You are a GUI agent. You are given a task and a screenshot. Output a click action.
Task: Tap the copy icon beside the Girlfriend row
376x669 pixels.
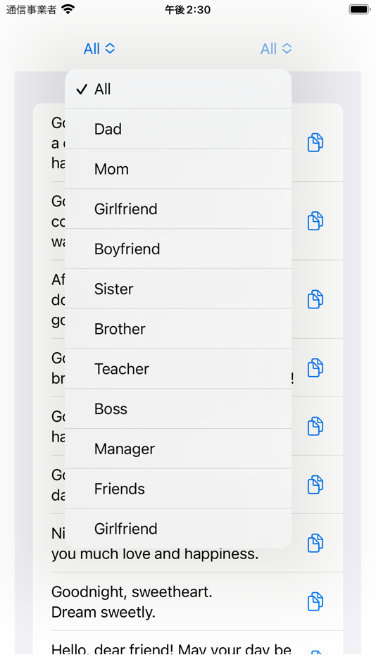(315, 220)
